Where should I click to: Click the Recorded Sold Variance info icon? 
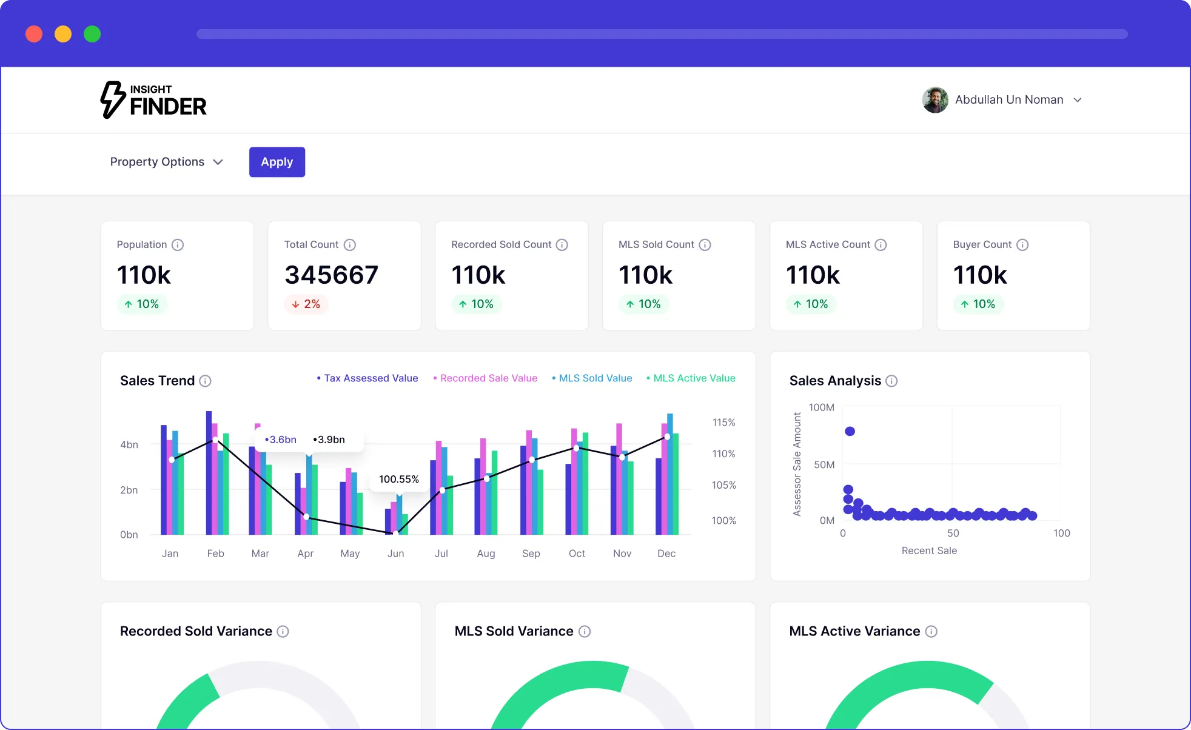[283, 631]
